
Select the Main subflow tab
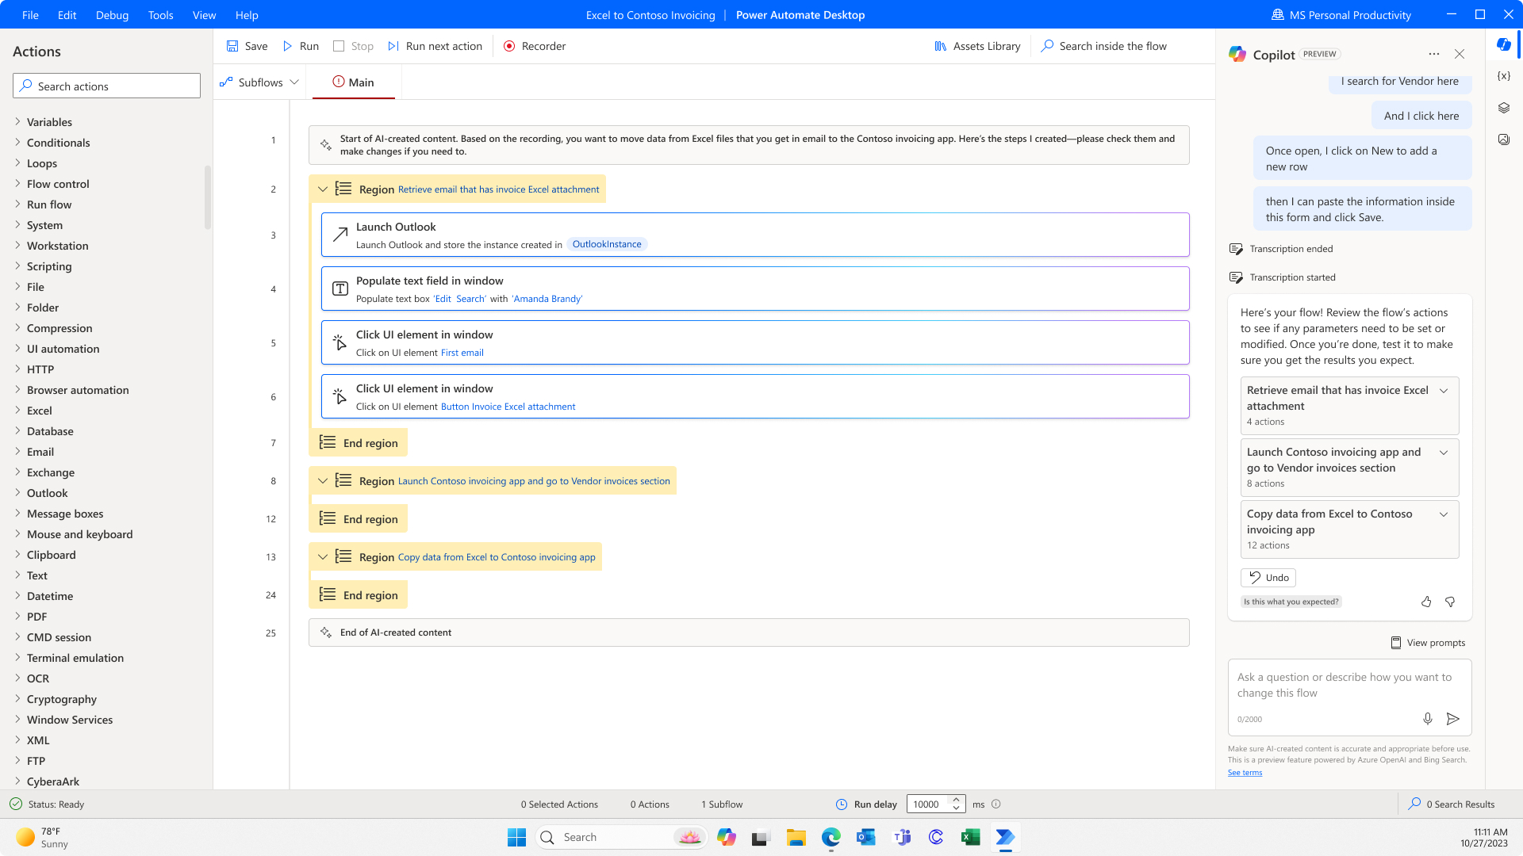(354, 82)
